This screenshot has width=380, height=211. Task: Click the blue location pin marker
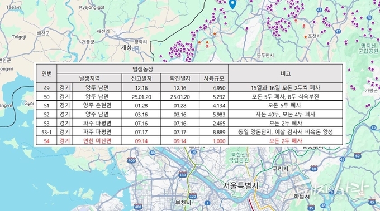(x=232, y=4)
